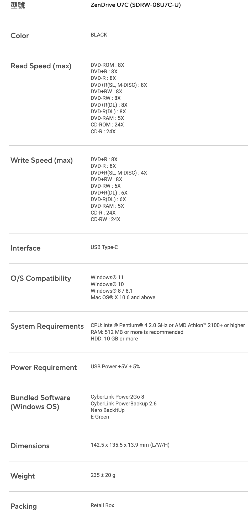Screen dimensions: 248x519
Task: Click the System Requirements heading
Action: [47, 326]
